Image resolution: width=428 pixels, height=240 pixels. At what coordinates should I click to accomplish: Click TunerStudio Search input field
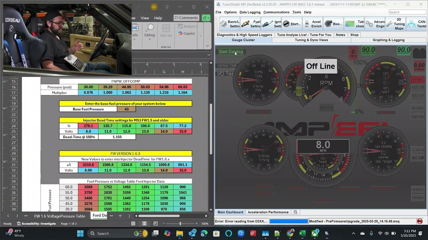(x=407, y=12)
